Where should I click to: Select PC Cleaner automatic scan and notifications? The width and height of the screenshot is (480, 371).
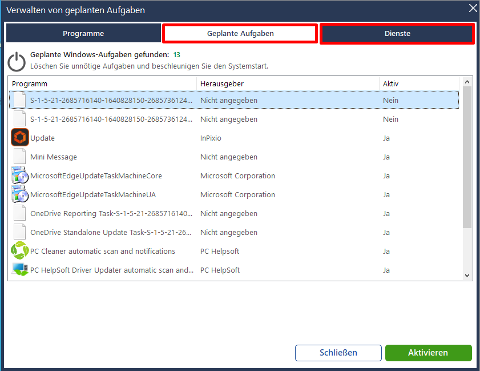click(234, 251)
